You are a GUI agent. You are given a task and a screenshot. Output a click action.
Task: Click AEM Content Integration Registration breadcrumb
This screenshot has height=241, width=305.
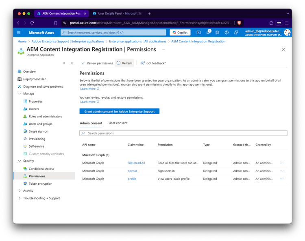tap(198, 41)
